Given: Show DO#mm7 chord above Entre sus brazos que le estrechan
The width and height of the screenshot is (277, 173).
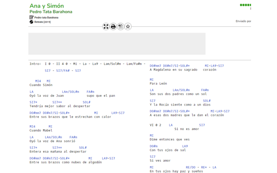Looking at the screenshot, I should click(35, 113).
